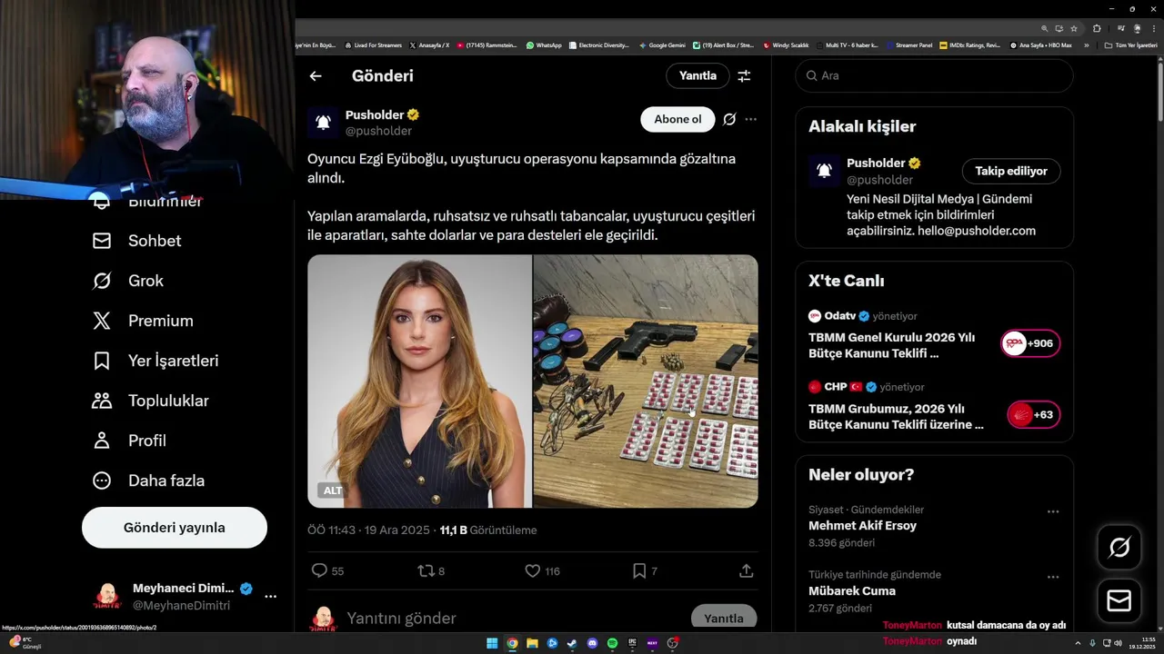Screen dimensions: 1164x654
Task: Click ALT badge on the image
Action: (333, 490)
